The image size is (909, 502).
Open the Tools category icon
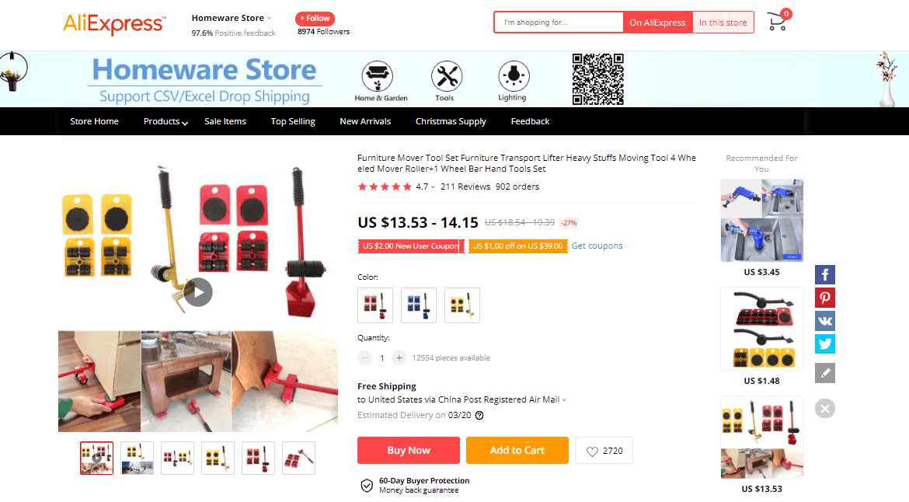[447, 76]
